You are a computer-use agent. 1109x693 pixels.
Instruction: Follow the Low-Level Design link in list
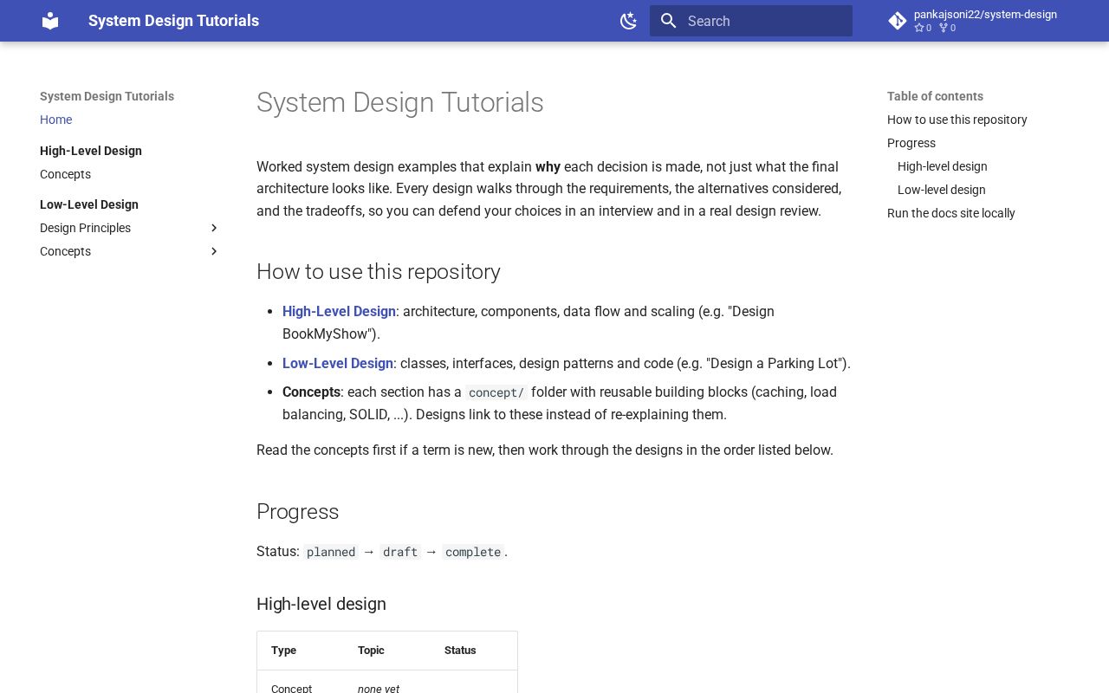point(338,363)
